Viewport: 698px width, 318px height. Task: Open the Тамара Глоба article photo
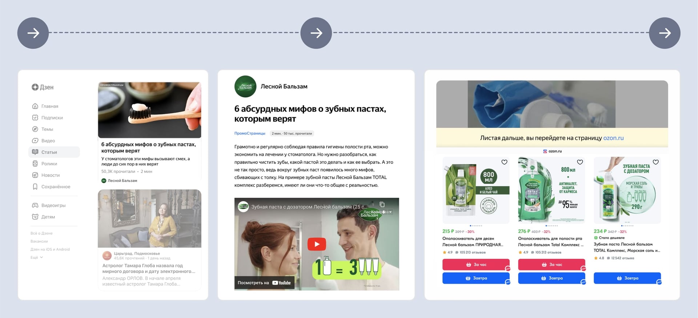(x=149, y=218)
